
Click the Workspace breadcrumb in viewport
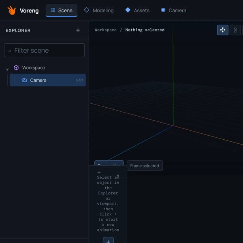106,30
